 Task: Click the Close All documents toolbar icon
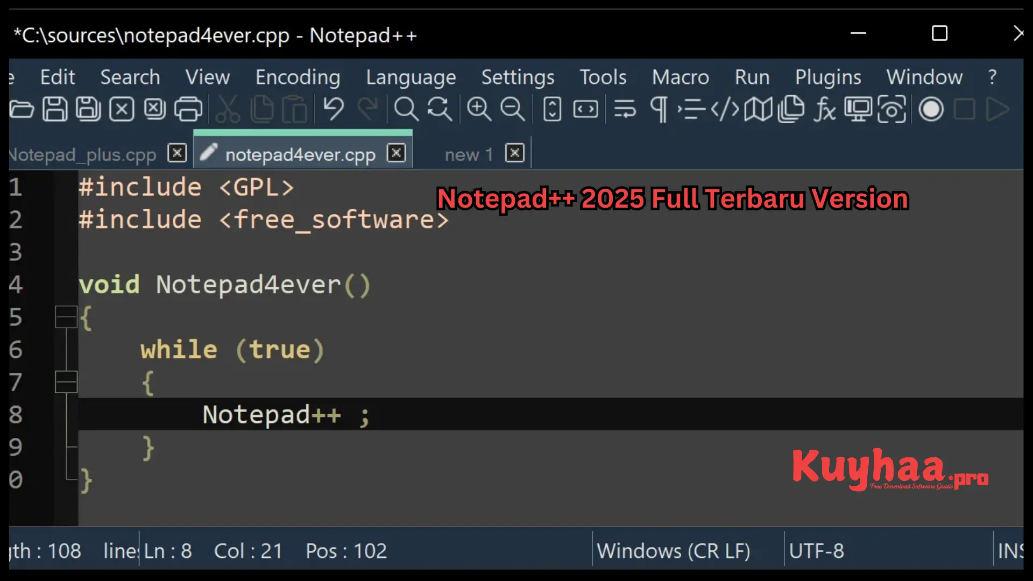[x=155, y=109]
